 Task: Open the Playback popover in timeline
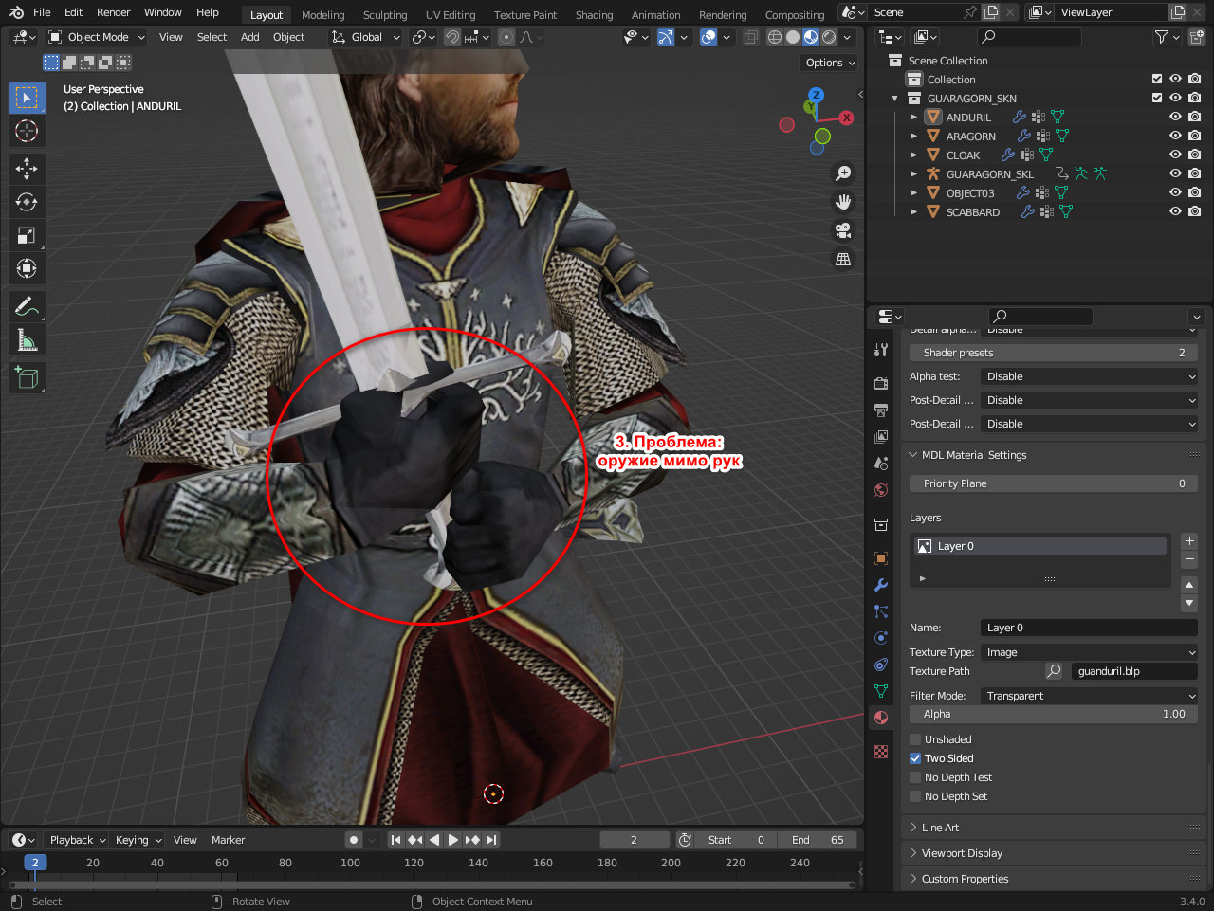[77, 840]
